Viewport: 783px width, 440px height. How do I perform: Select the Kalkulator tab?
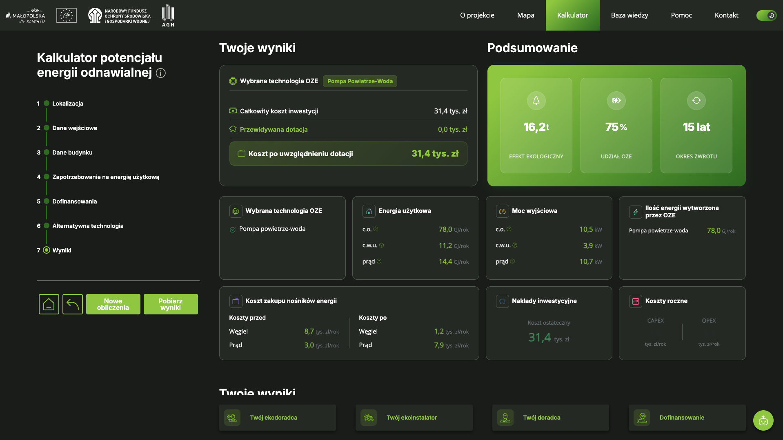(572, 15)
